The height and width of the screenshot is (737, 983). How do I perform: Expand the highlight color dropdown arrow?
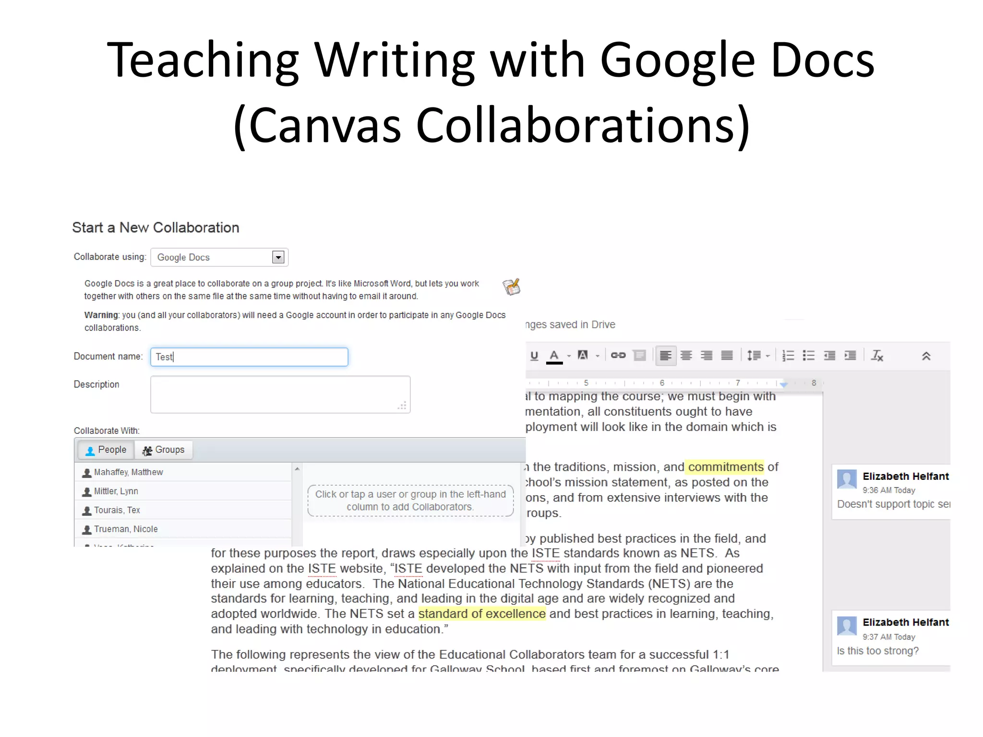598,356
